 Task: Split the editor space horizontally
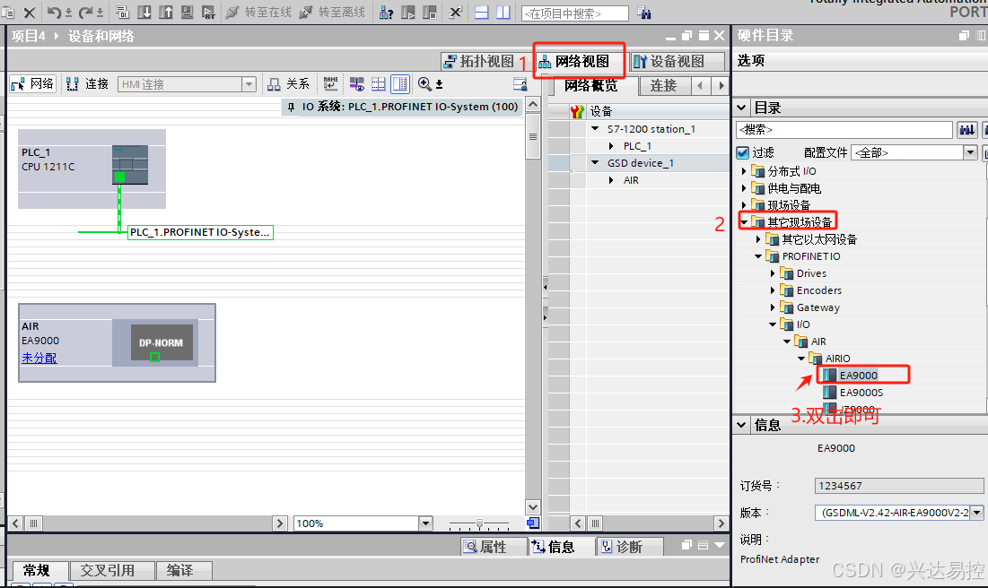(481, 12)
